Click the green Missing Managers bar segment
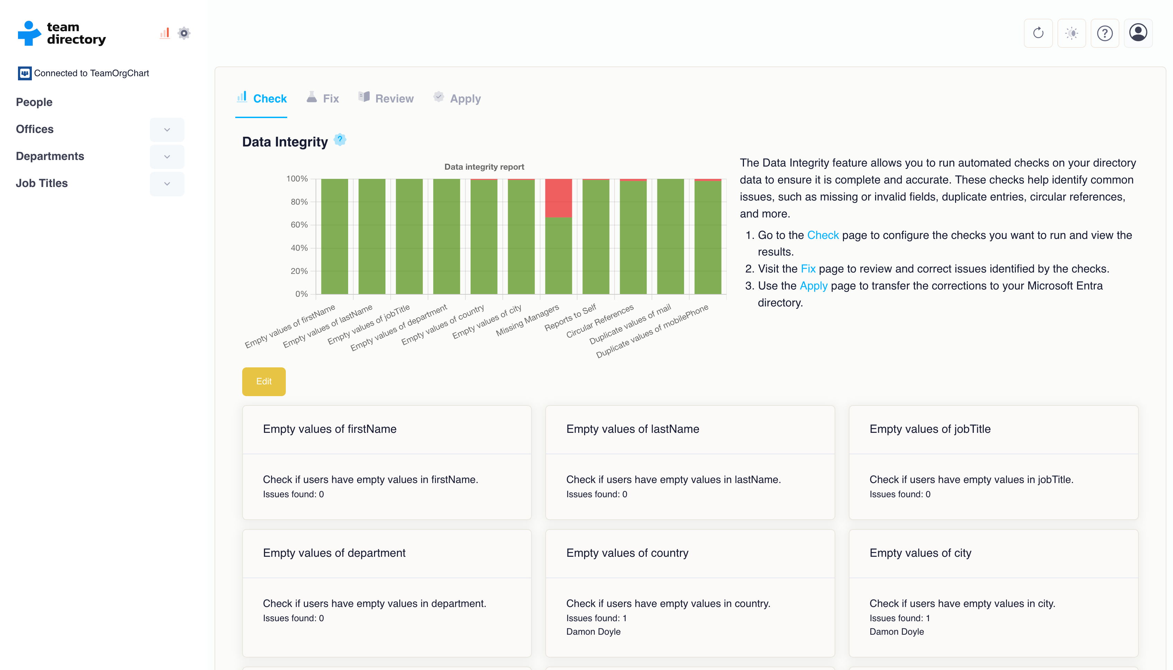1173x670 pixels. 558,256
